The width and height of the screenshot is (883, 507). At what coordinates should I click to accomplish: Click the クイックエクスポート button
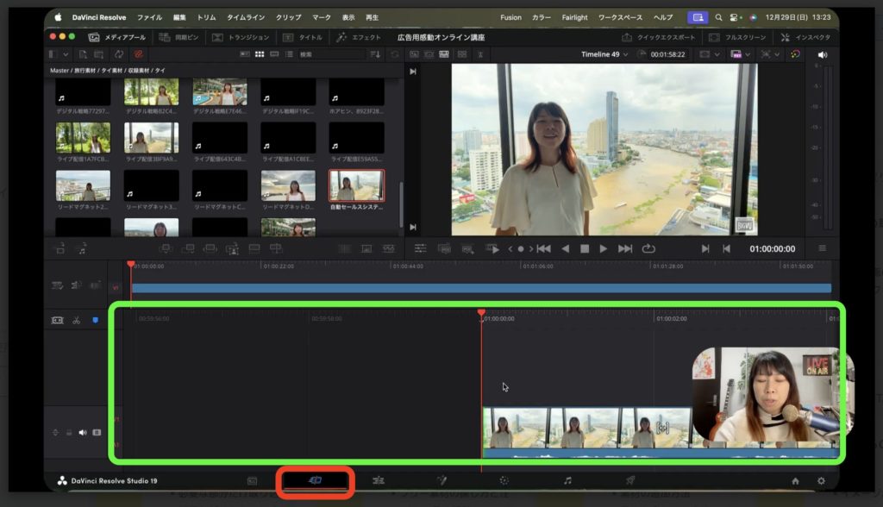click(x=659, y=37)
